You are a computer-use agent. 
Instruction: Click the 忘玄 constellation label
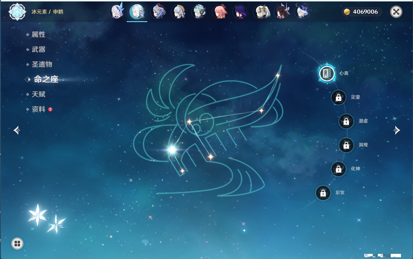340,193
